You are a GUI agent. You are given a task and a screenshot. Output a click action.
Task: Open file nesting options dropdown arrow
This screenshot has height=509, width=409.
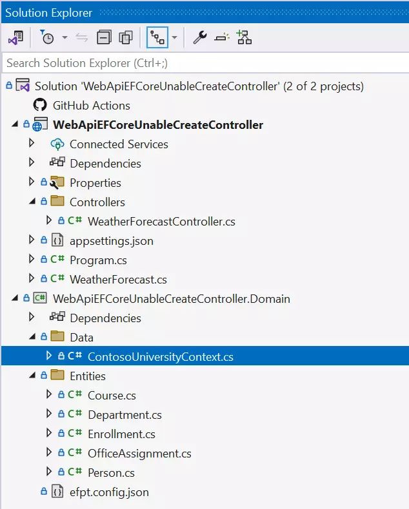174,37
